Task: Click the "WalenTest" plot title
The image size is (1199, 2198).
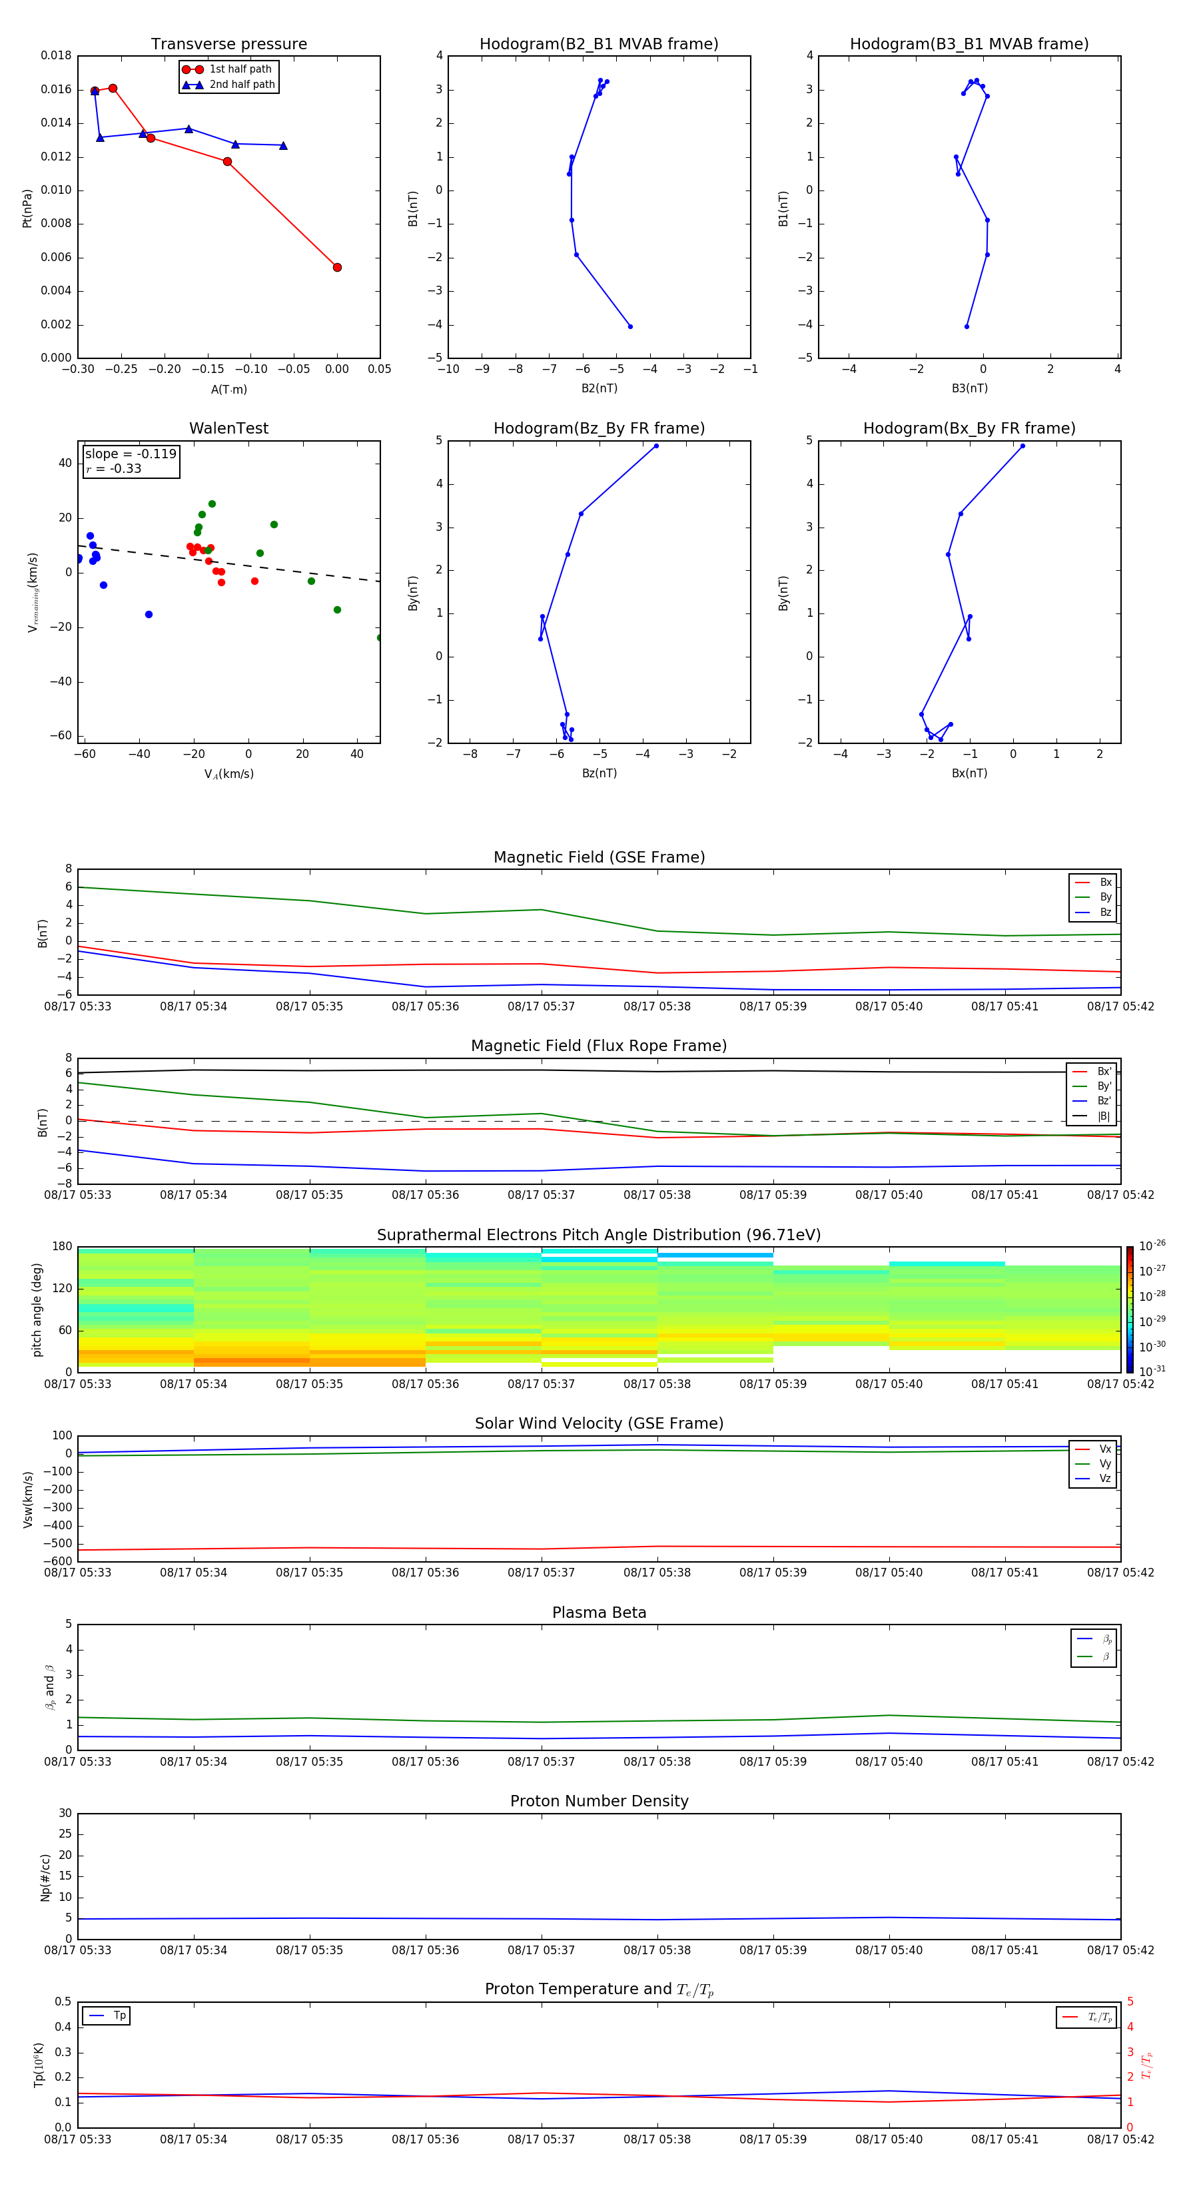Action: pyautogui.click(x=228, y=428)
